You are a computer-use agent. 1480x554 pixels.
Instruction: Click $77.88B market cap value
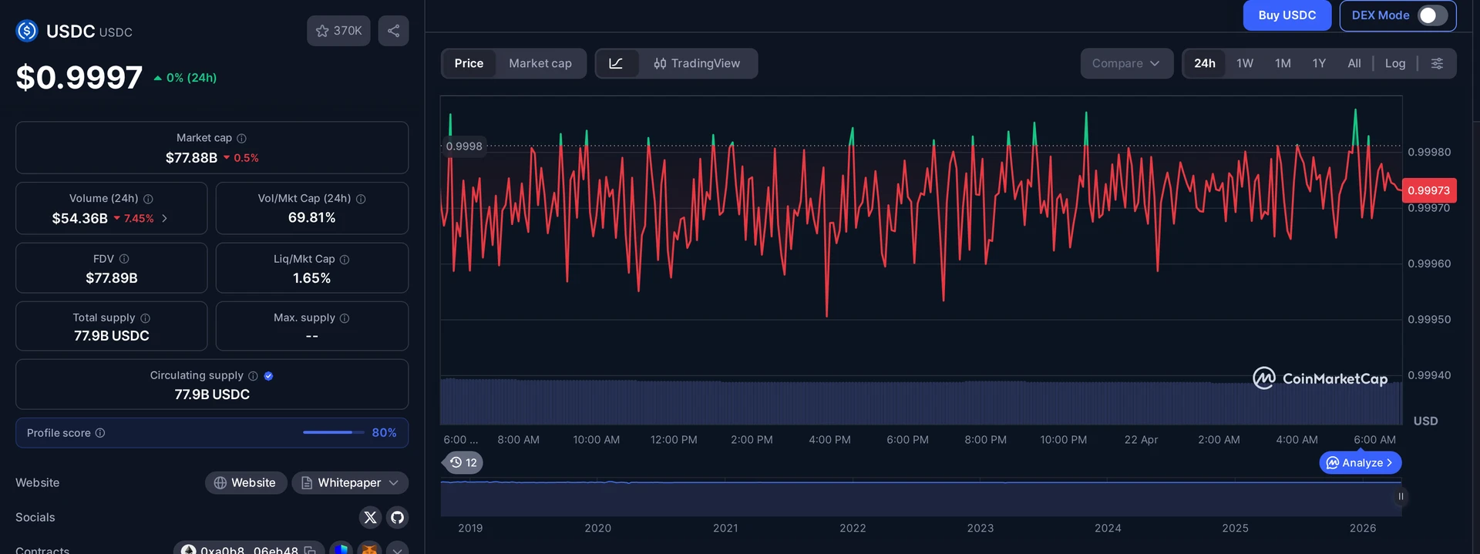point(191,158)
